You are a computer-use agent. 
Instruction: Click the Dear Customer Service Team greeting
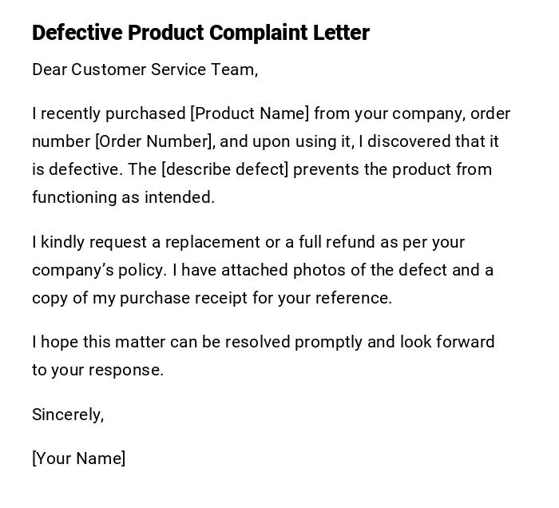[x=145, y=69]
